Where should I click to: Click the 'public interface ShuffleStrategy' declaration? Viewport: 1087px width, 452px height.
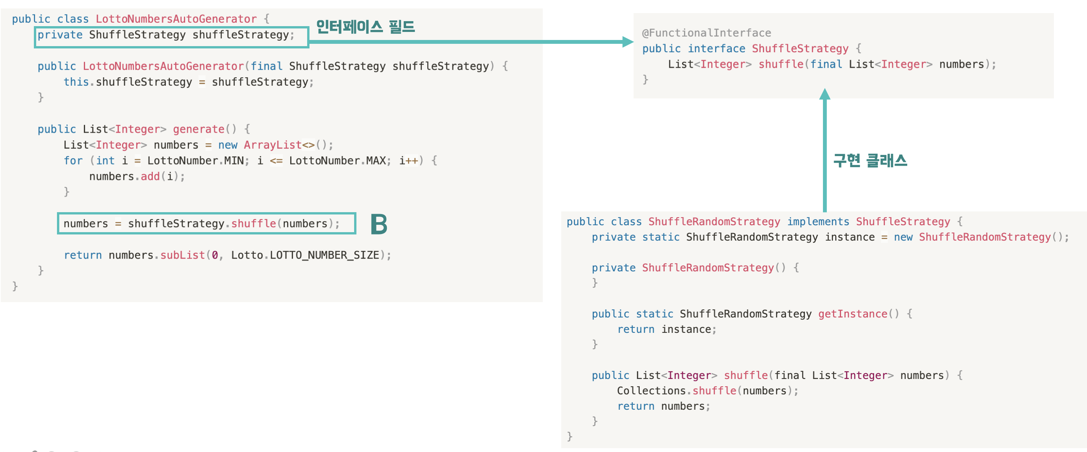pos(745,48)
